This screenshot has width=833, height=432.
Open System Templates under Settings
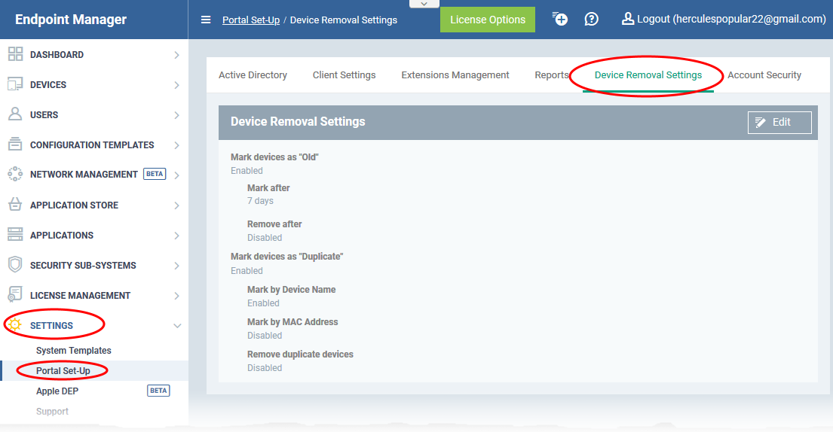73,351
